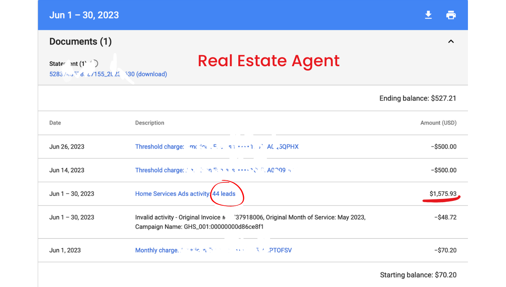506x287 pixels.
Task: Click the Amount (USD) column header
Action: tap(438, 123)
